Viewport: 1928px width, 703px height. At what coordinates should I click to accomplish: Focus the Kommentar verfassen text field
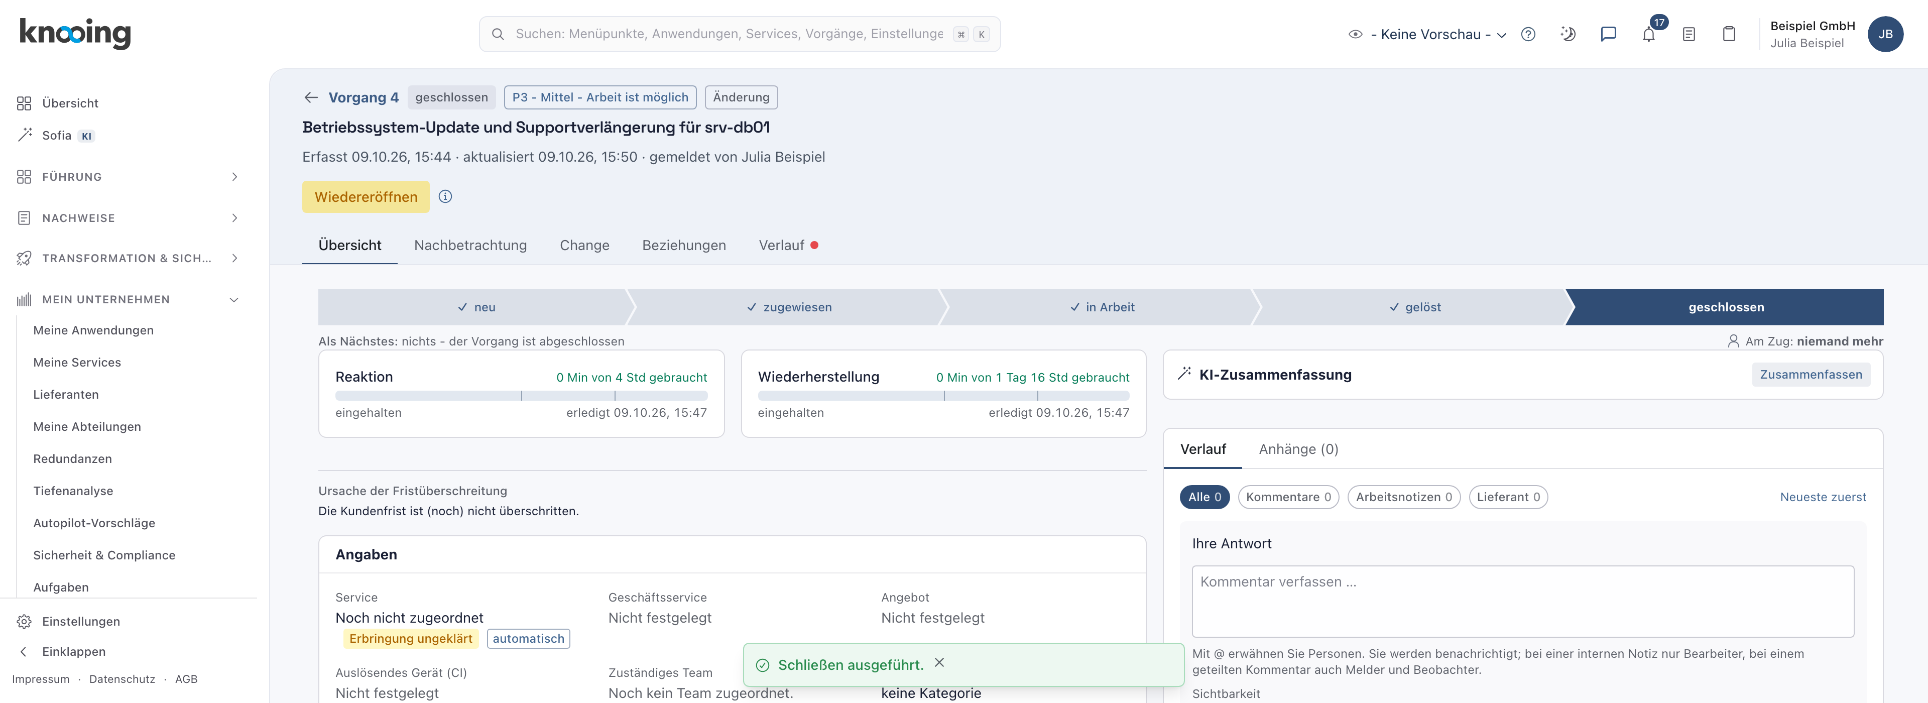pyautogui.click(x=1522, y=601)
